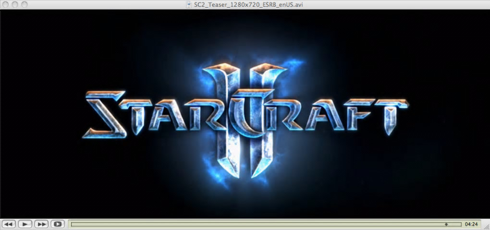Click the rewind button
The height and width of the screenshot is (230, 490).
[x=9, y=224]
